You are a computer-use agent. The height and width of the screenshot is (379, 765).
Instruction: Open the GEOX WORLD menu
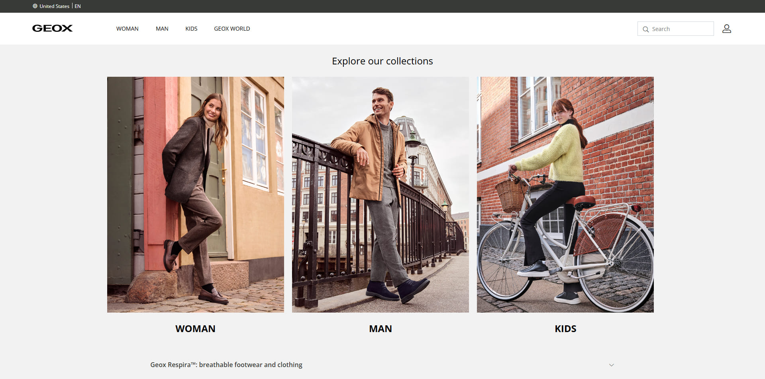(232, 29)
